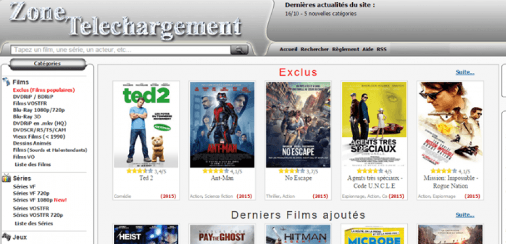Click Ted 2 star rating 3,4/5
Image resolution: width=506 pixels, height=244 pixels.
pos(146,171)
